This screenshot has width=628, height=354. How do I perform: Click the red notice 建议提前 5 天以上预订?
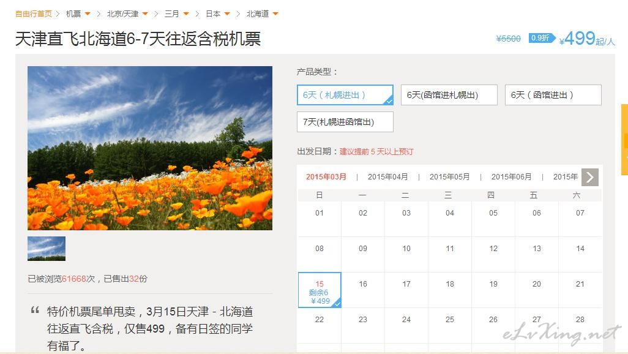[376, 151]
